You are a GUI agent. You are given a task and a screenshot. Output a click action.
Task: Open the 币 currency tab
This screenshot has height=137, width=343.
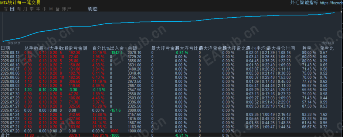click(45, 9)
